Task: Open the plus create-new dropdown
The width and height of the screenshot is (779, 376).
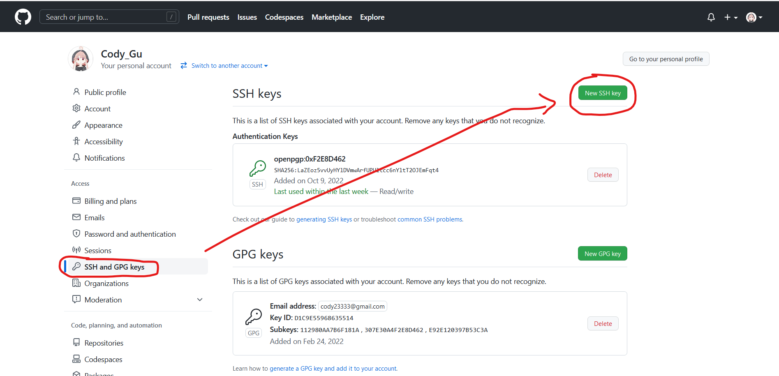Action: [x=730, y=17]
